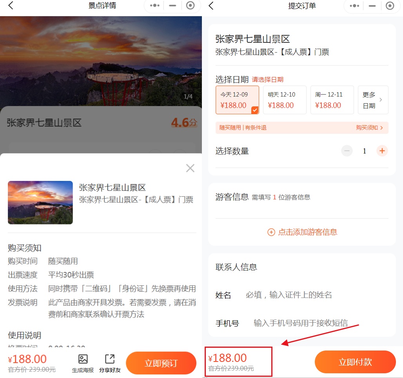Image resolution: width=403 pixels, height=378 pixels.
Task: Expand 更多日期 to see more dates
Action: click(373, 100)
